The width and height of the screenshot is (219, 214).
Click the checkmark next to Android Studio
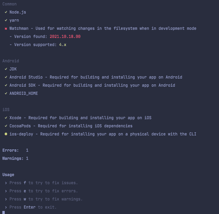pos(6,77)
